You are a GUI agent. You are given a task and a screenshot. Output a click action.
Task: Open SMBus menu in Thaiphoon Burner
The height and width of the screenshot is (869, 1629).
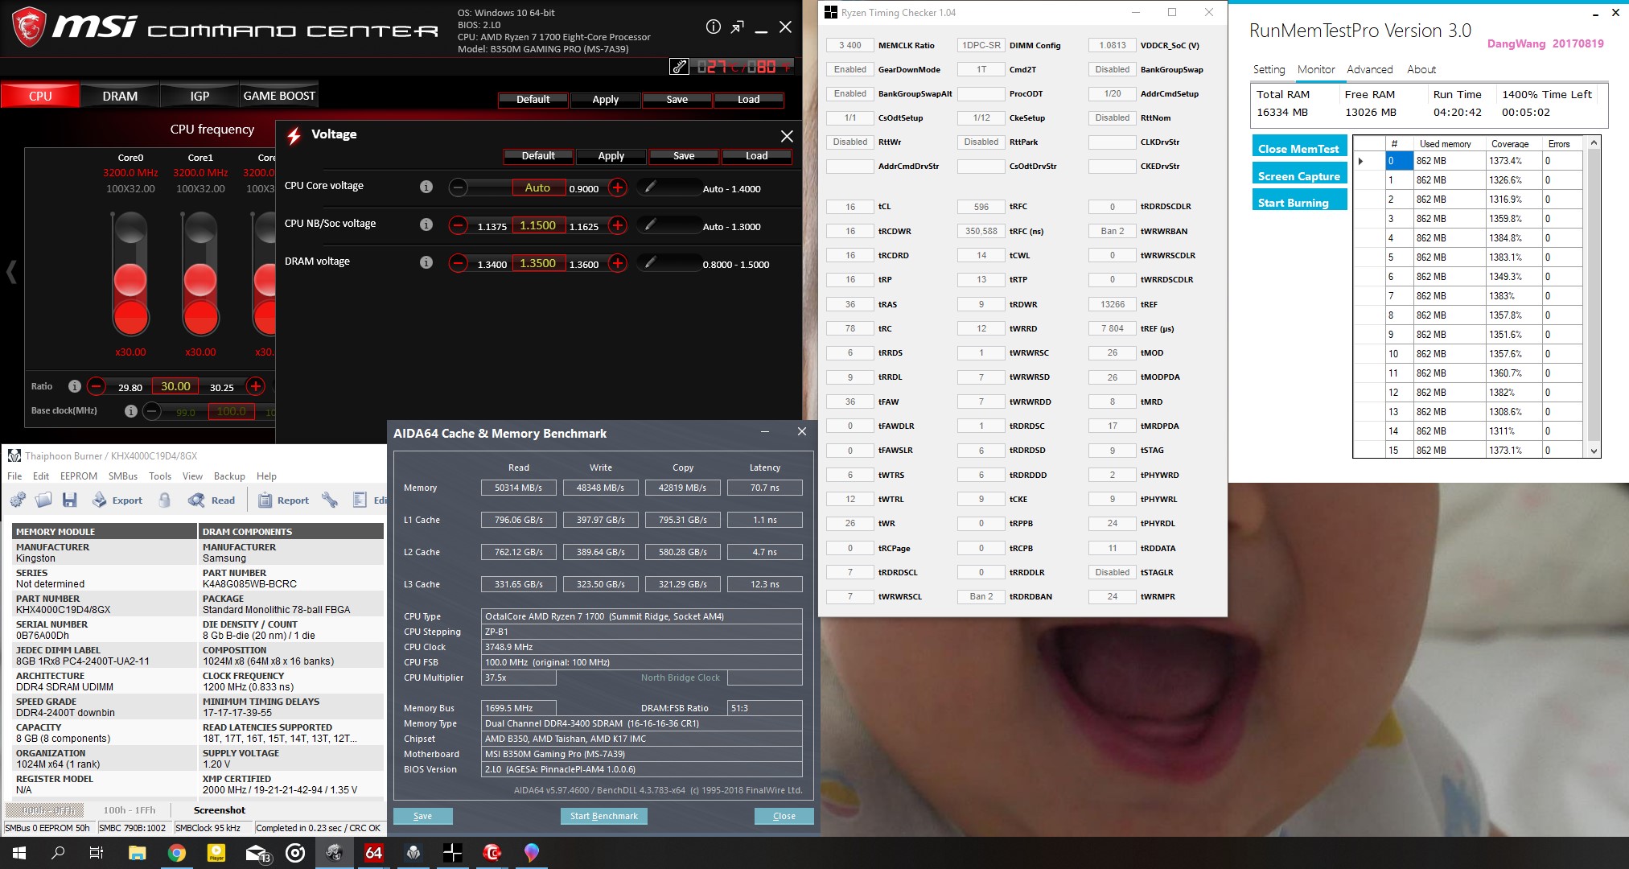123,476
